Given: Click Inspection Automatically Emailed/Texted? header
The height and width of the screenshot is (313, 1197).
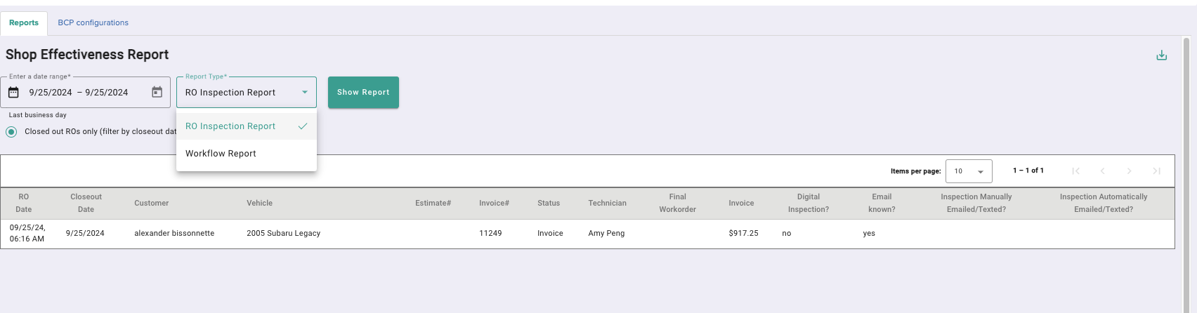Looking at the screenshot, I should (1103, 203).
